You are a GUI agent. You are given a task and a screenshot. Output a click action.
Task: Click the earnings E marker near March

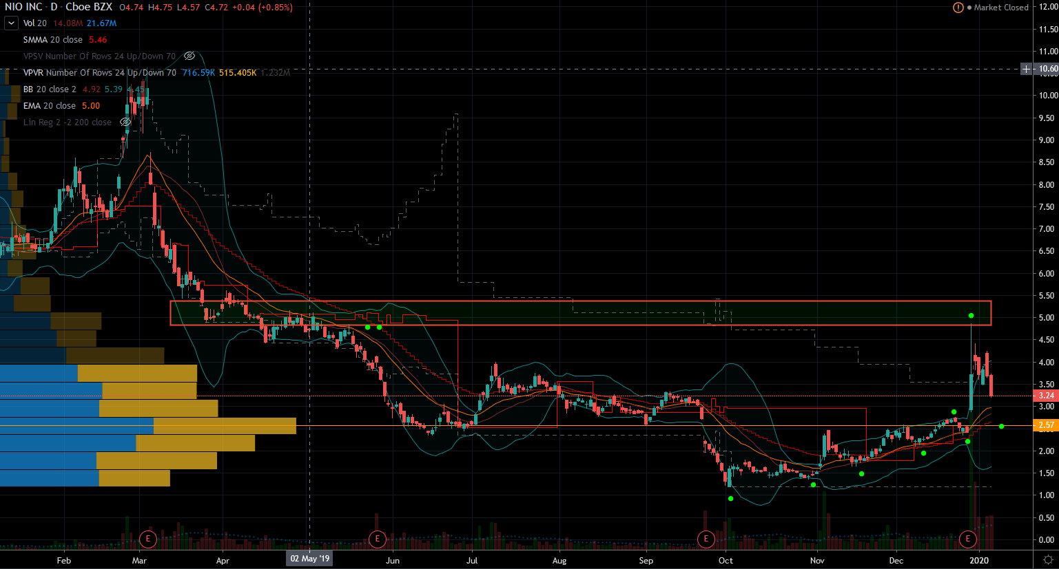click(x=147, y=539)
